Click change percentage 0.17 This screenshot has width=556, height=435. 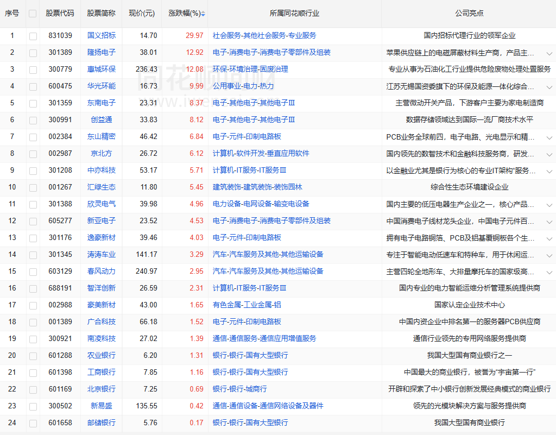tap(197, 423)
